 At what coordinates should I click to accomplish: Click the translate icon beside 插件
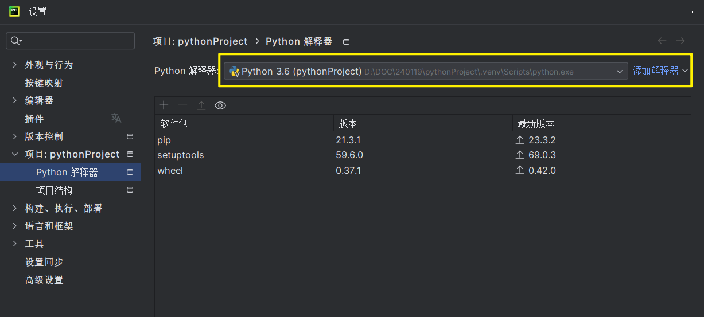pos(116,118)
